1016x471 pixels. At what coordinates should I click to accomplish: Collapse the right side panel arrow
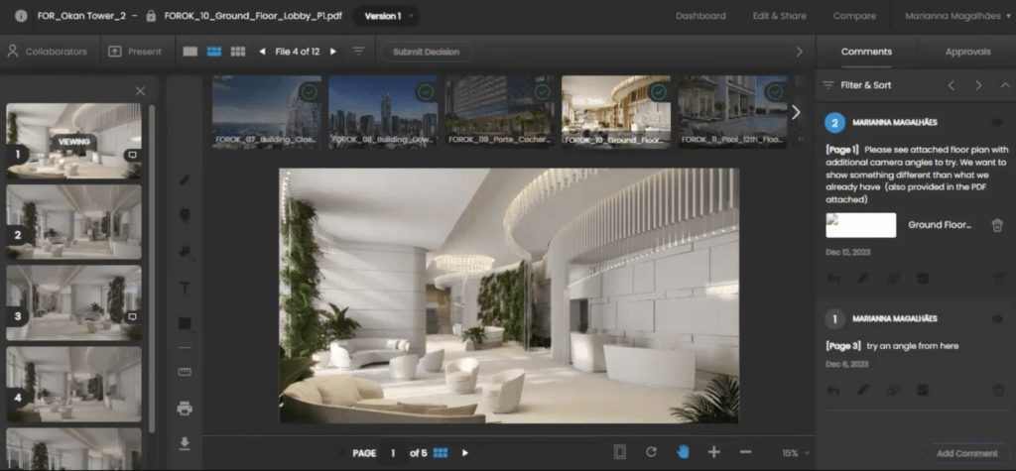(800, 52)
